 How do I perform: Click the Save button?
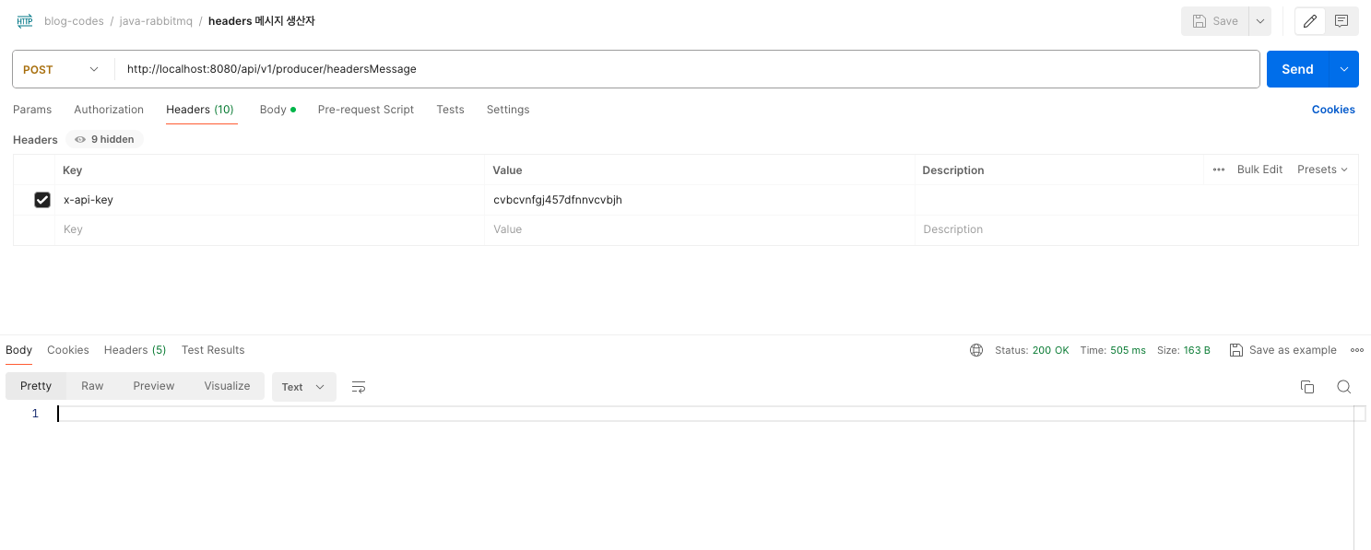coord(1215,21)
